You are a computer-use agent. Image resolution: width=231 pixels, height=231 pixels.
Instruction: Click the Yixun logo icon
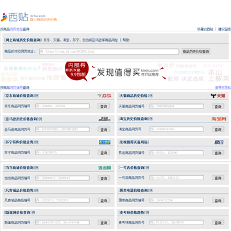[x=219, y=142]
